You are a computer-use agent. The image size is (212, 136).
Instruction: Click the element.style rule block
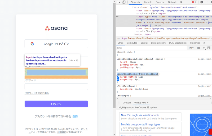coord(164,54)
